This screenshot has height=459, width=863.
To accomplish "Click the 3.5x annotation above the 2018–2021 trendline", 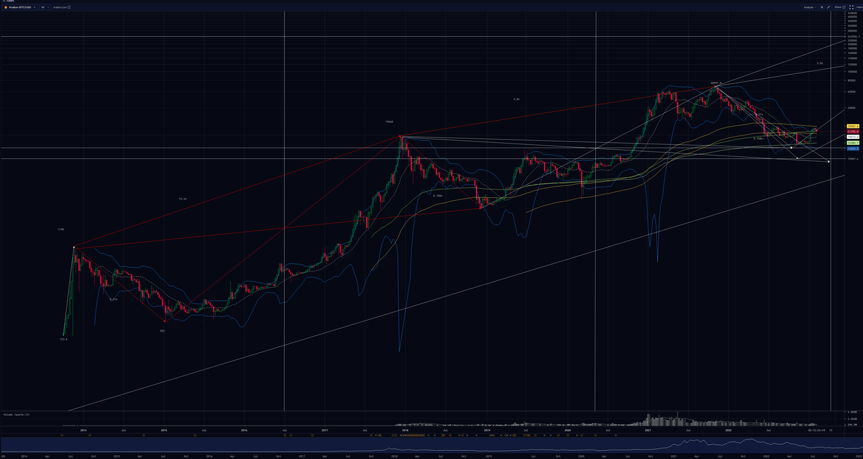I will pyautogui.click(x=516, y=99).
